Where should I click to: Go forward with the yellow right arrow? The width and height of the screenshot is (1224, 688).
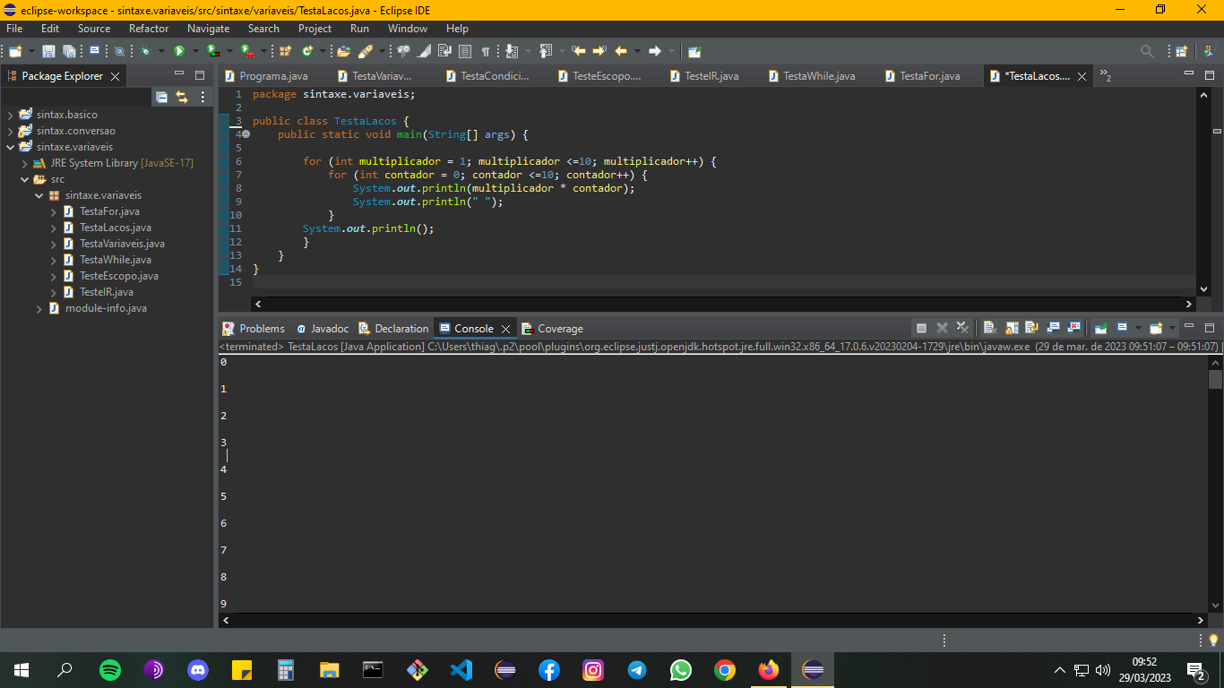click(655, 51)
